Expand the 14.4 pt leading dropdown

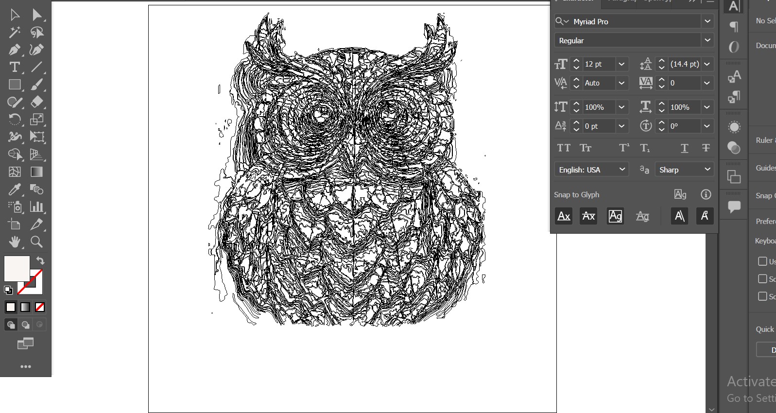pos(707,64)
